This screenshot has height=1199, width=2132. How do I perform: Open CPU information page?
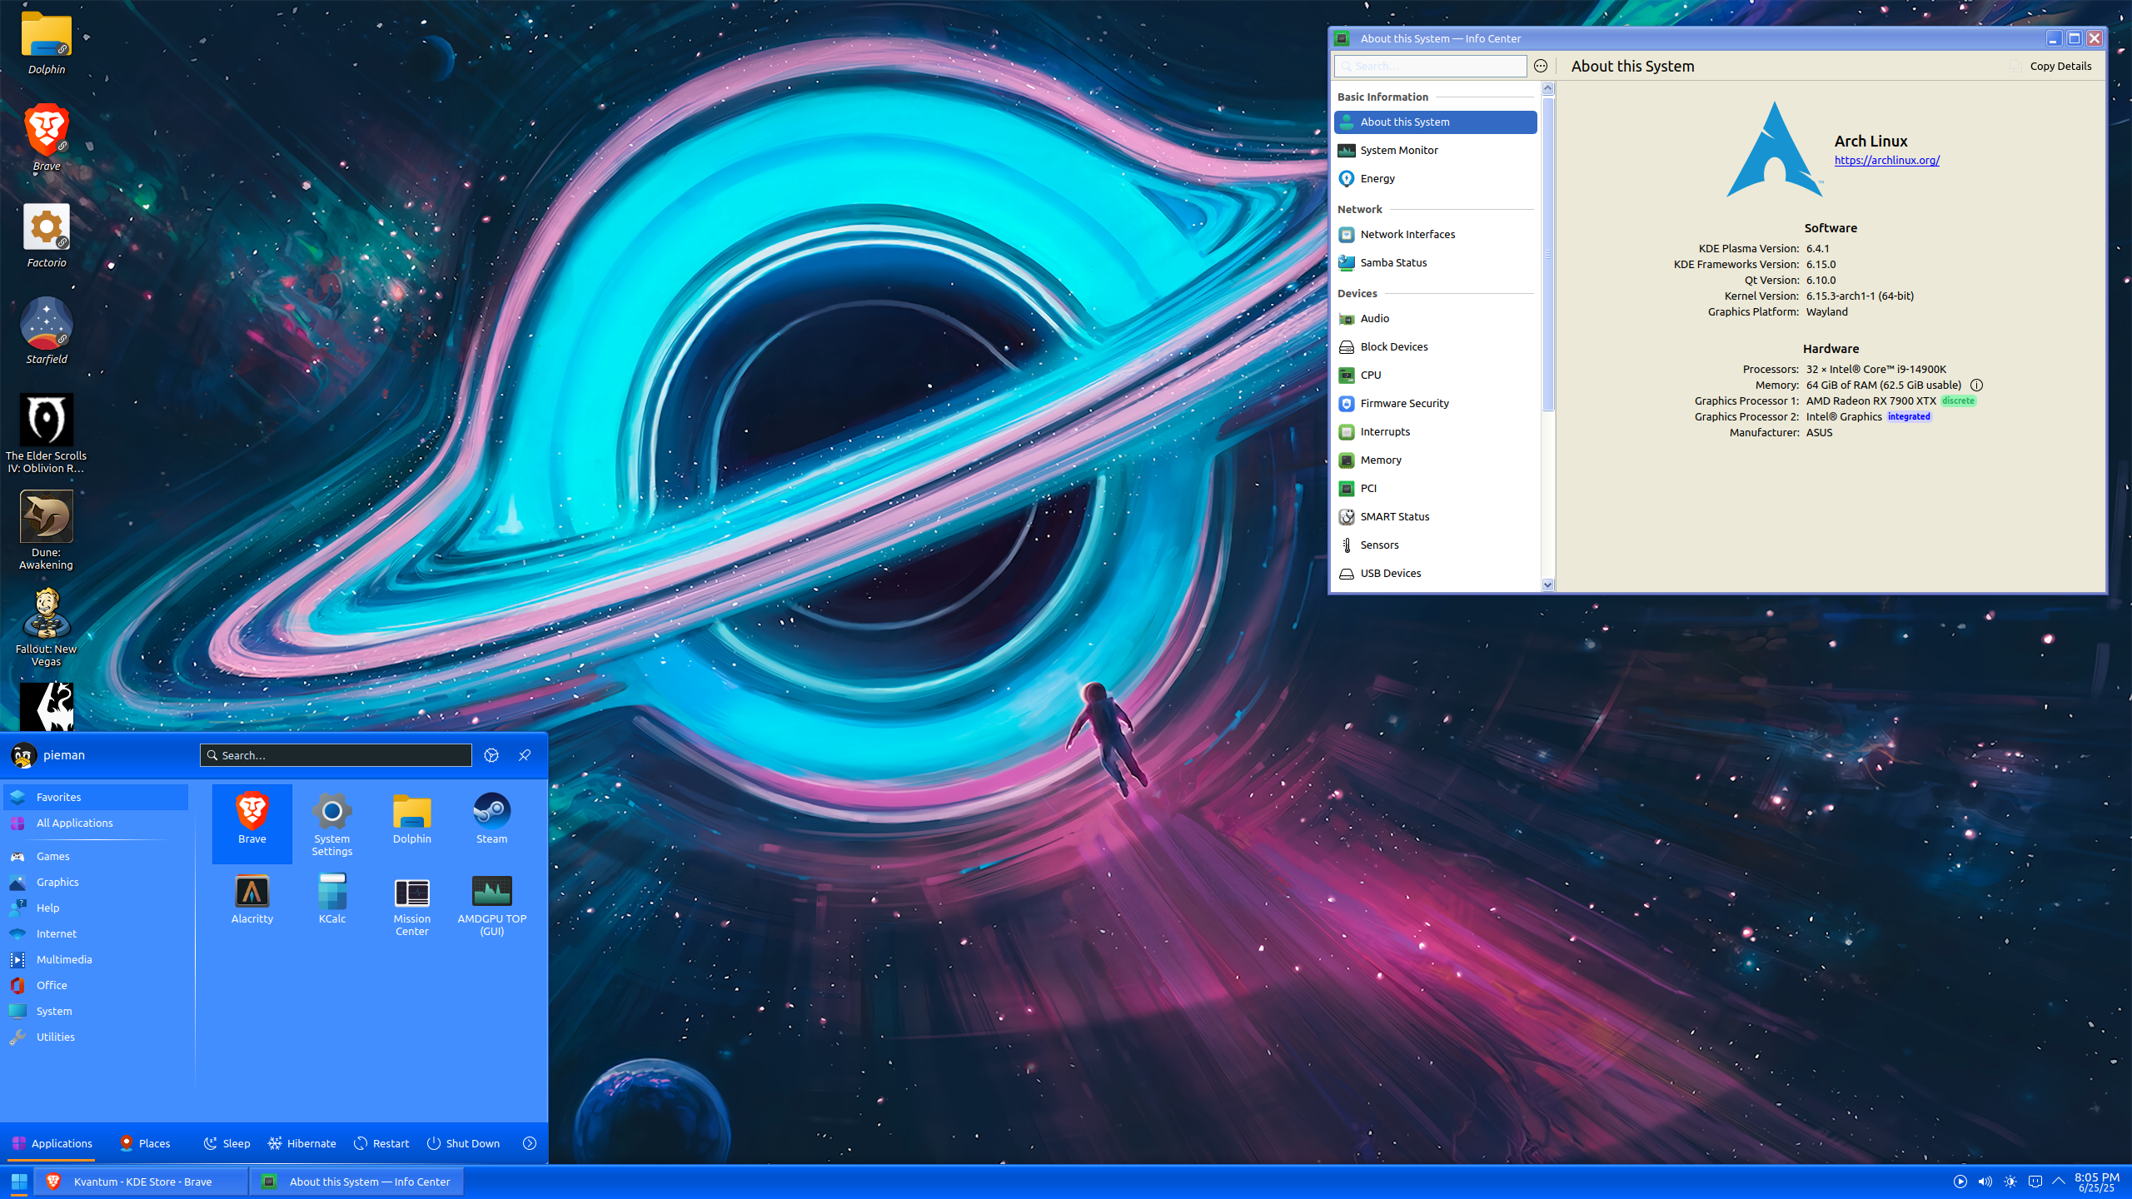(x=1436, y=375)
